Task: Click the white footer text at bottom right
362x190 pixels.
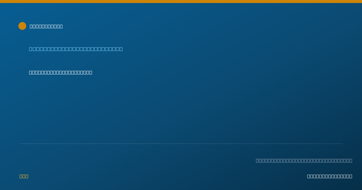Action: pyautogui.click(x=329, y=176)
